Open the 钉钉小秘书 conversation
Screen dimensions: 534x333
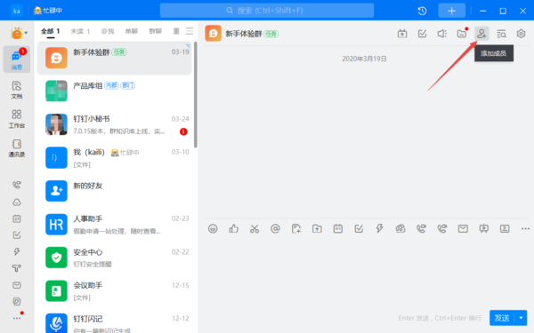[x=115, y=124]
